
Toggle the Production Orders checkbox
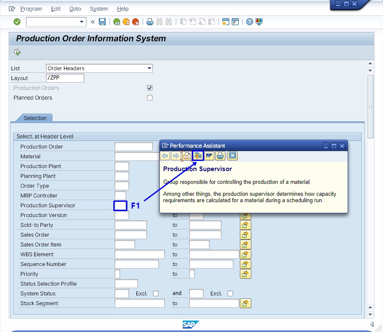(x=150, y=88)
